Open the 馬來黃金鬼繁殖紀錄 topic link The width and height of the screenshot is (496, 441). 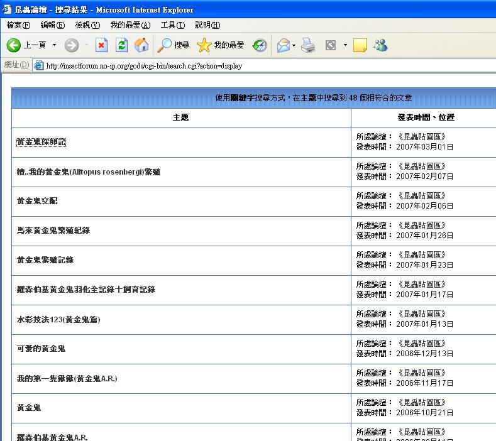53,231
